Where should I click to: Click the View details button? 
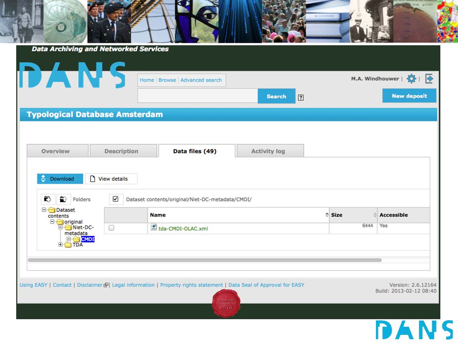click(x=111, y=179)
